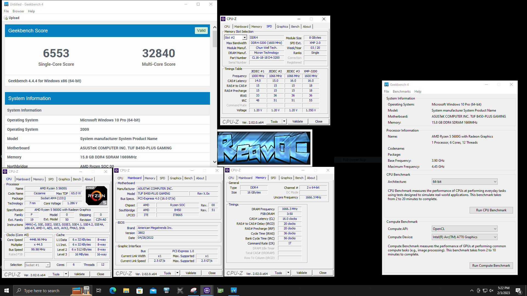Open Tools dropdown arrow in Memory CPU-Z window
The image size is (527, 296).
click(288, 273)
